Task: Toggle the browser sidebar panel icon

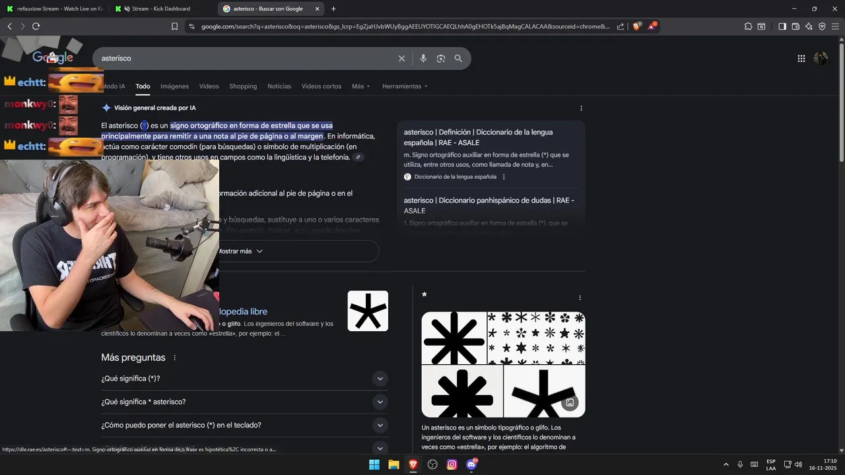Action: (782, 26)
